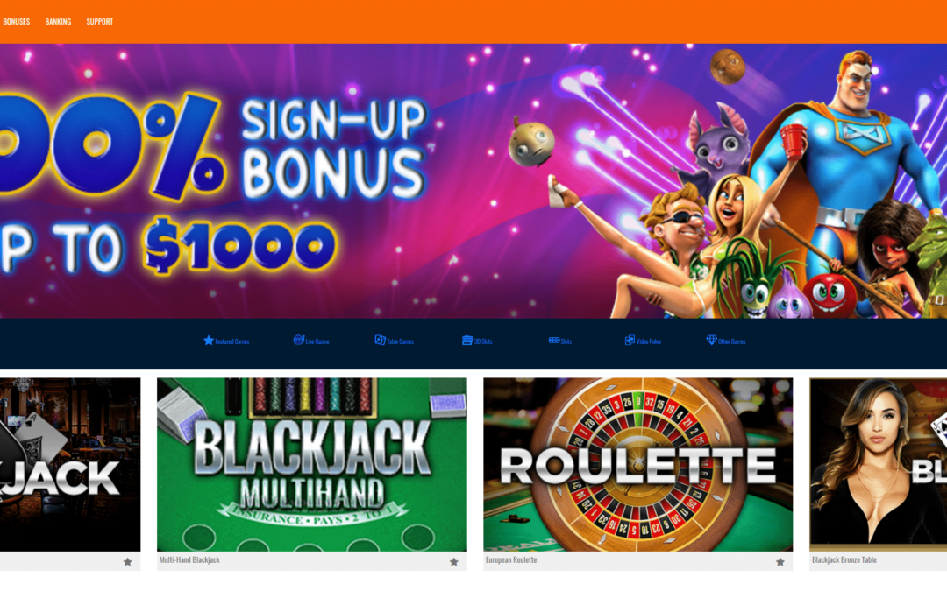Click the European Roulette title text
The width and height of the screenshot is (947, 591).
tap(511, 560)
